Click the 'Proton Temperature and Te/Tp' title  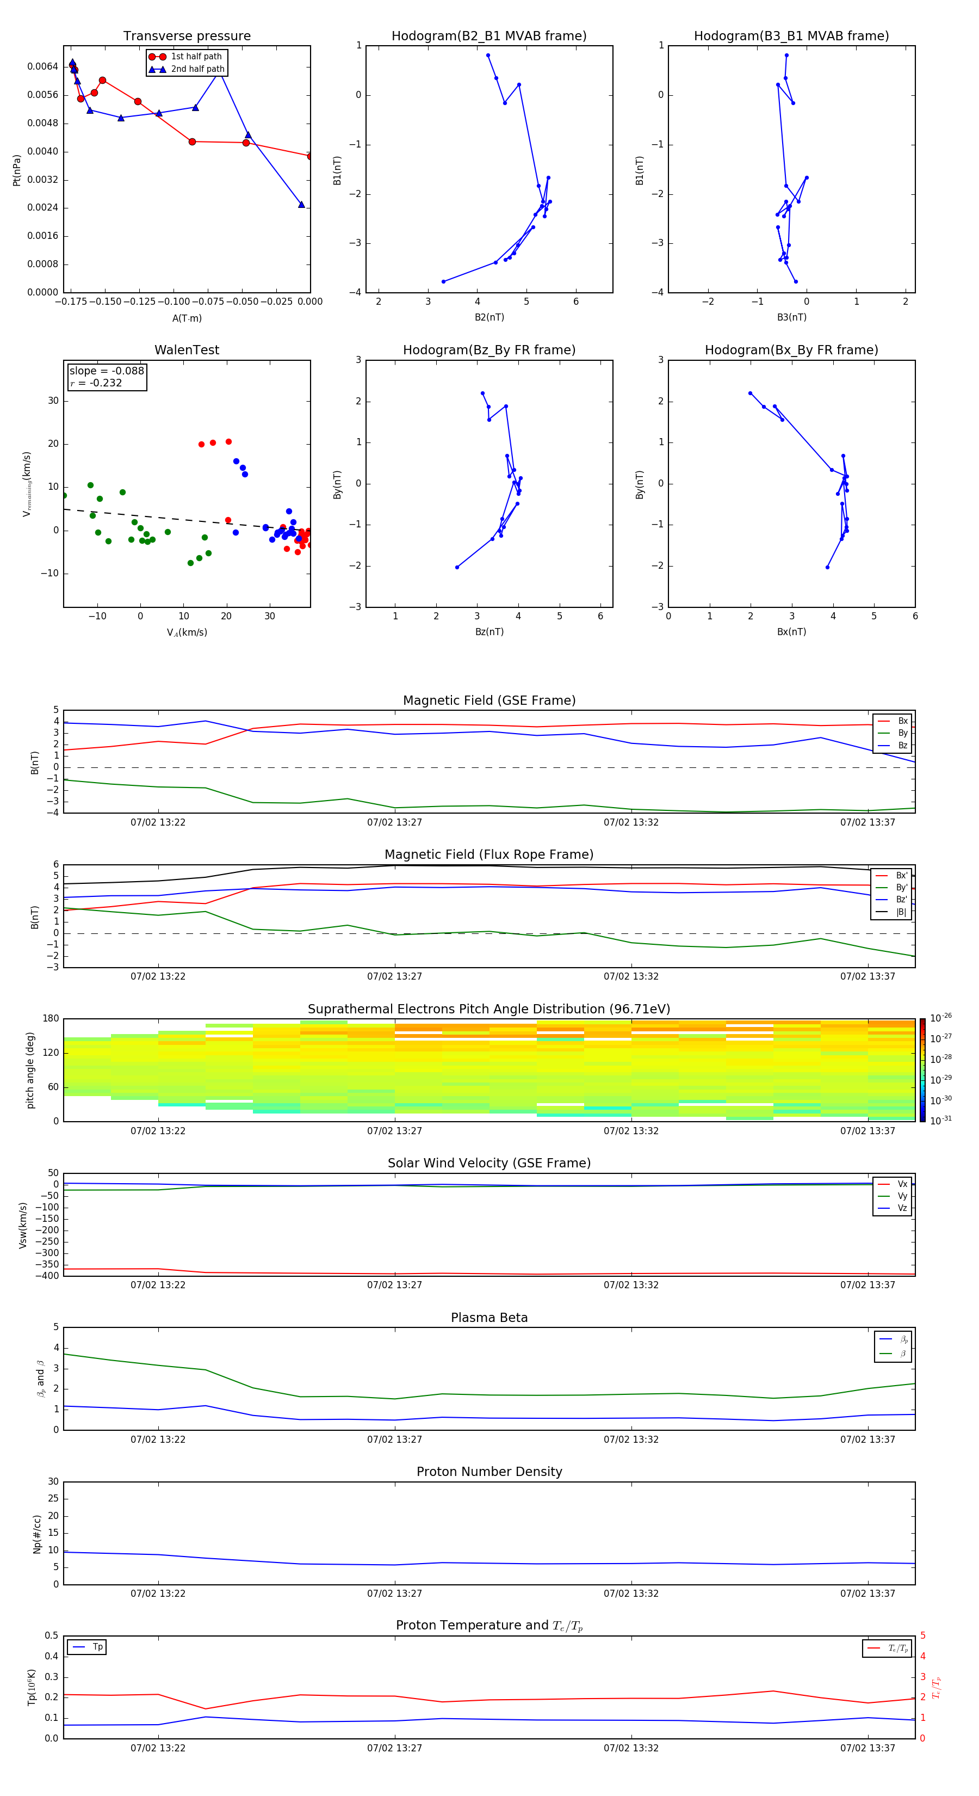tap(489, 1625)
